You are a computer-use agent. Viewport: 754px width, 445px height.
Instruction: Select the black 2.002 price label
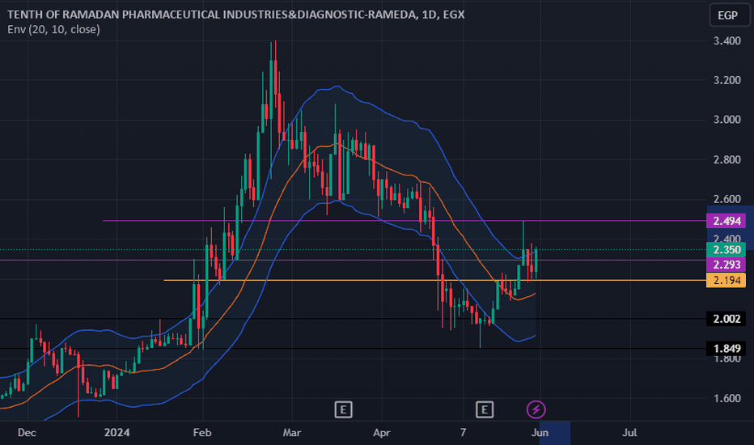pyautogui.click(x=726, y=319)
